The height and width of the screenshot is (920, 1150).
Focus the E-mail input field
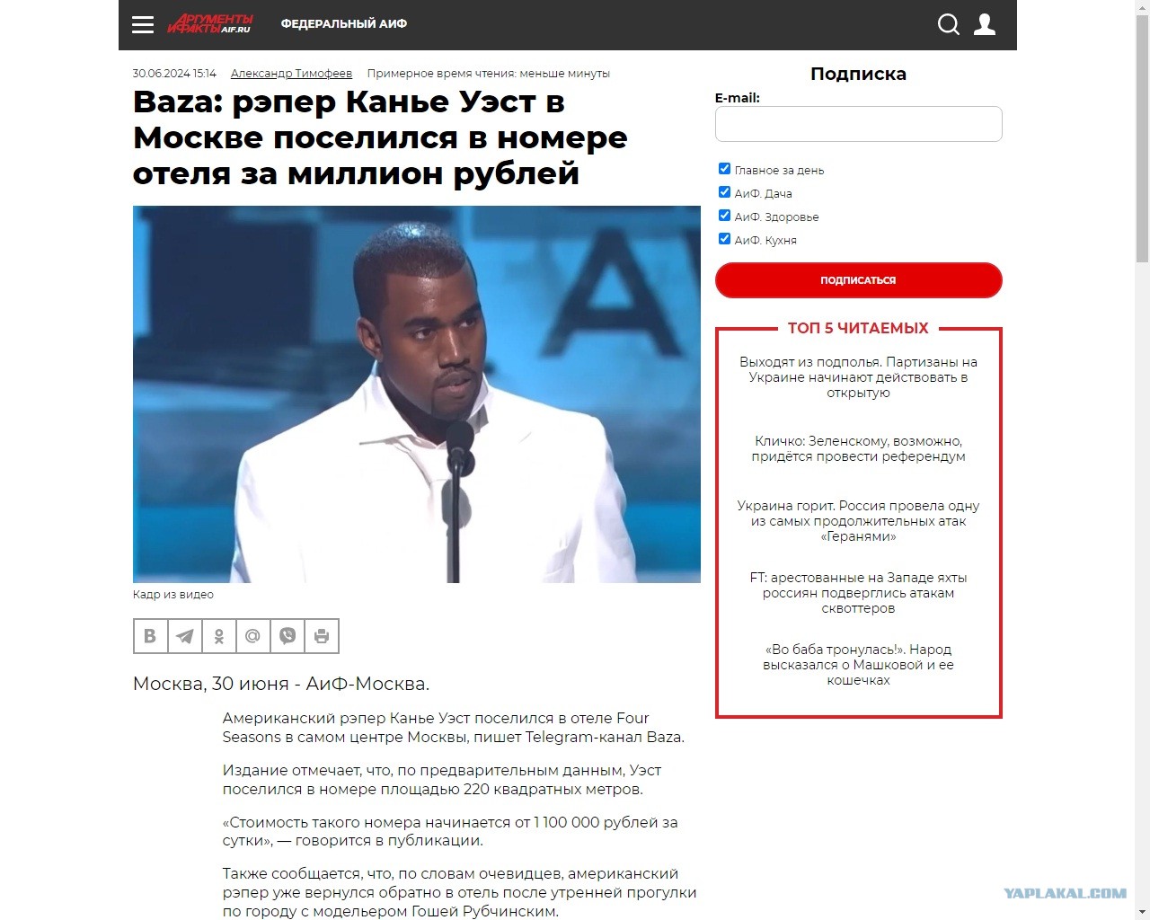click(858, 124)
